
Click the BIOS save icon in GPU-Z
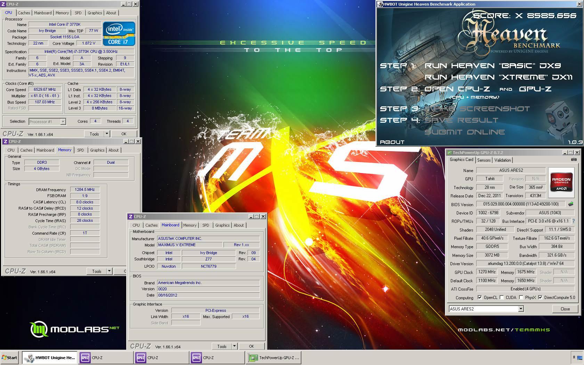coord(570,204)
